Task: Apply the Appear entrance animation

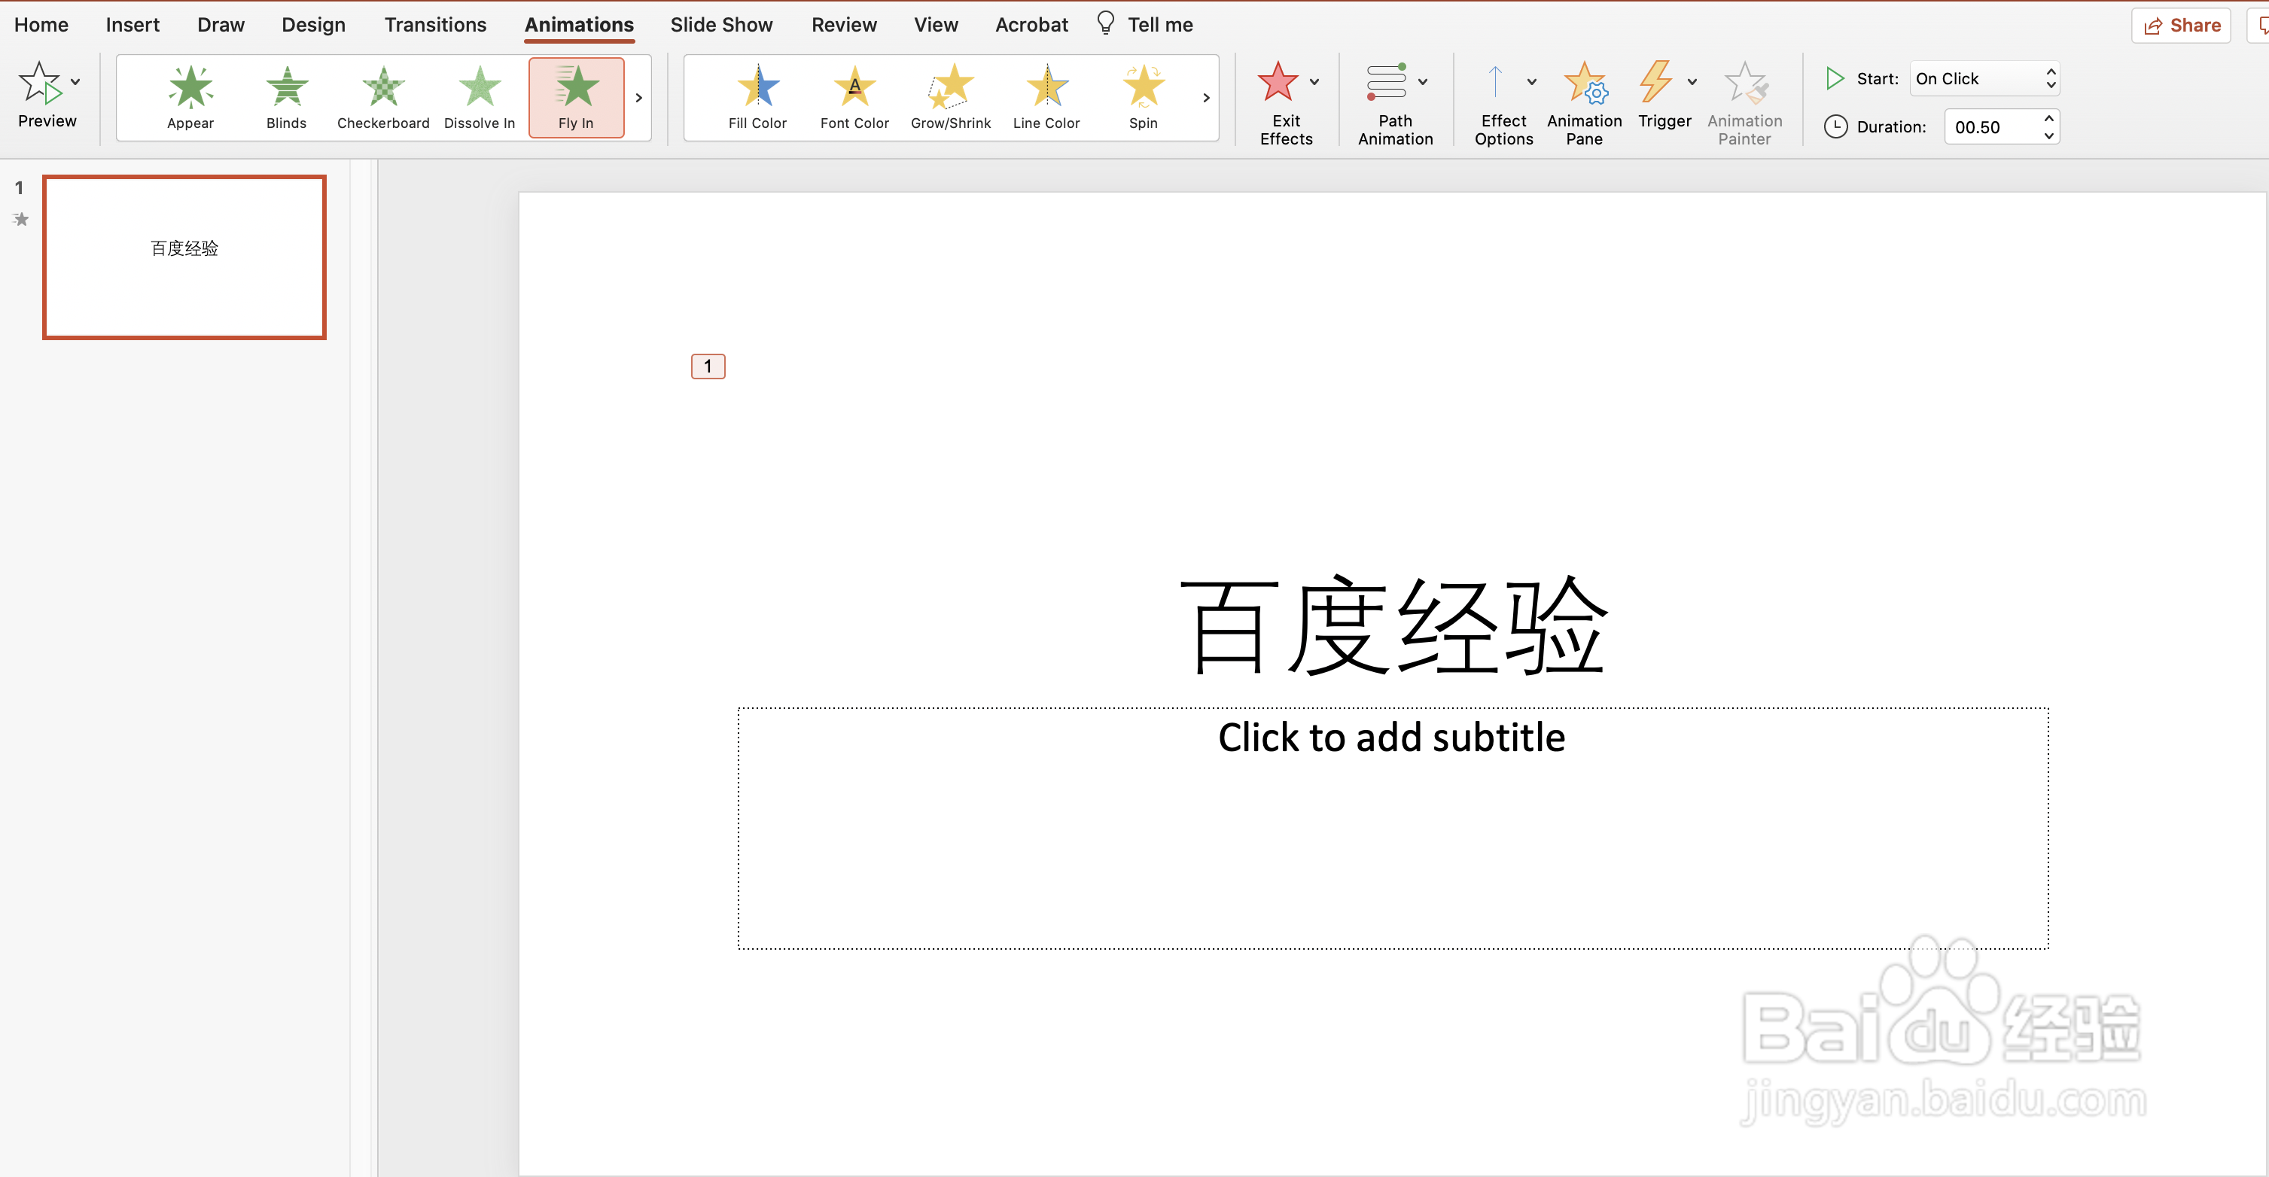Action: pyautogui.click(x=190, y=97)
